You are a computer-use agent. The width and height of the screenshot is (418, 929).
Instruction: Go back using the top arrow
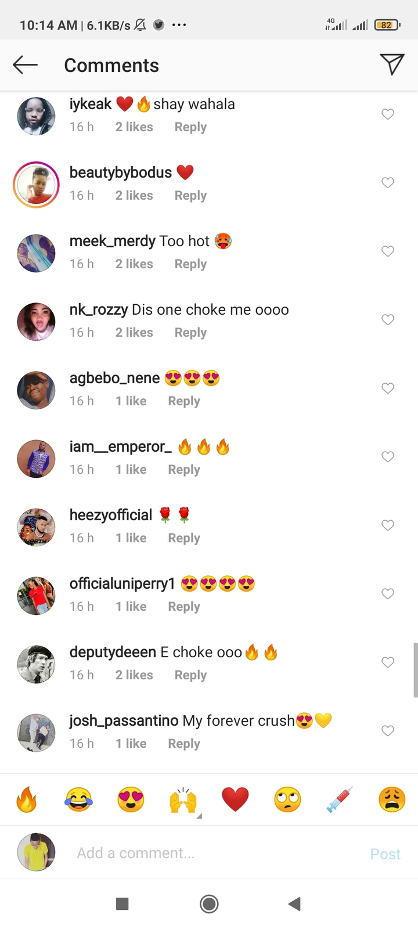pyautogui.click(x=25, y=65)
